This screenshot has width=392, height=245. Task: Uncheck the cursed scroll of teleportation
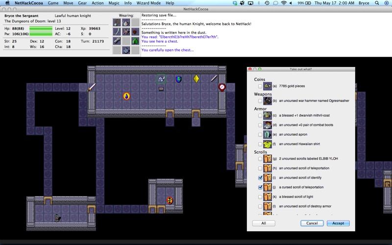(x=260, y=187)
